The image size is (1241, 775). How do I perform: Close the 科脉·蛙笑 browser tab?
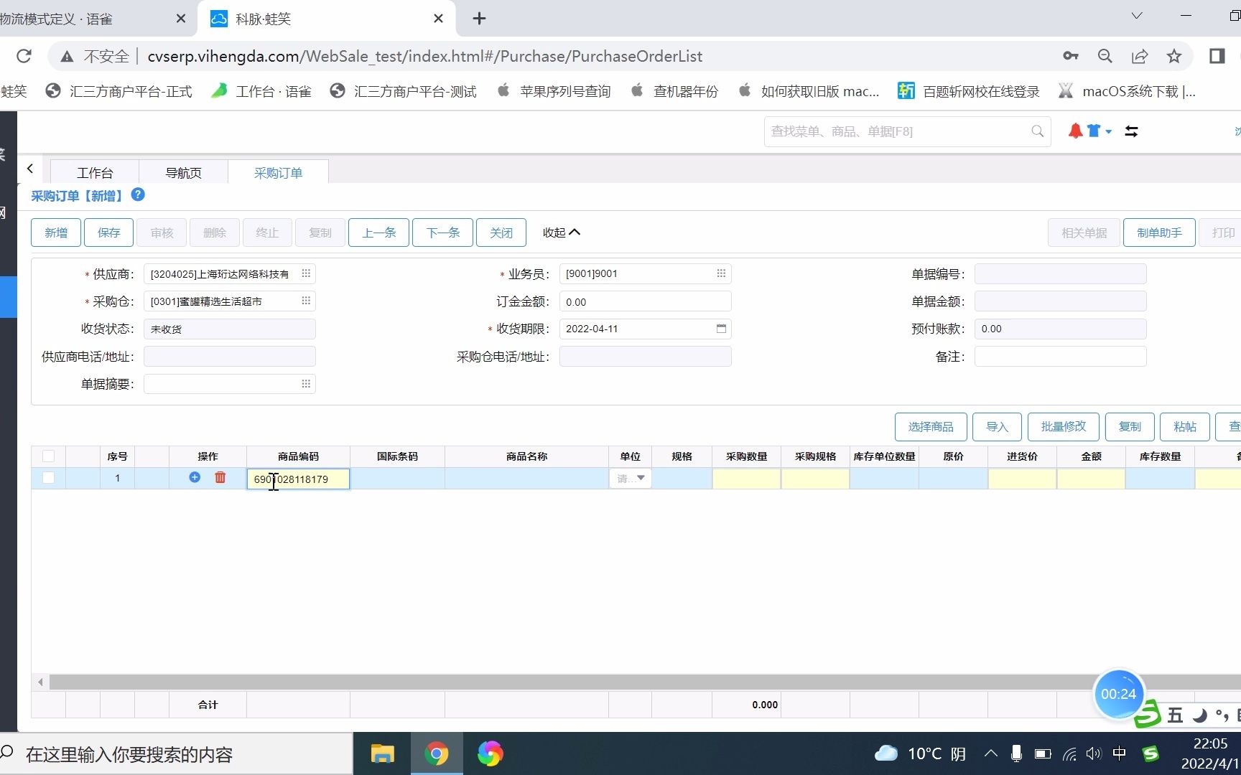click(439, 19)
